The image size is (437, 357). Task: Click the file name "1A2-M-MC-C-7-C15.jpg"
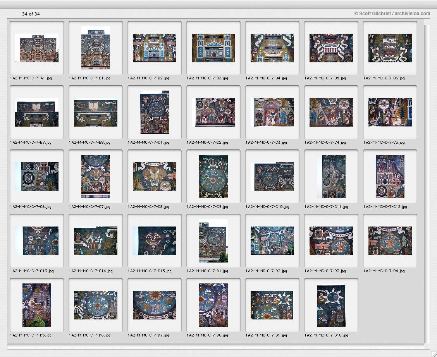coord(150,271)
